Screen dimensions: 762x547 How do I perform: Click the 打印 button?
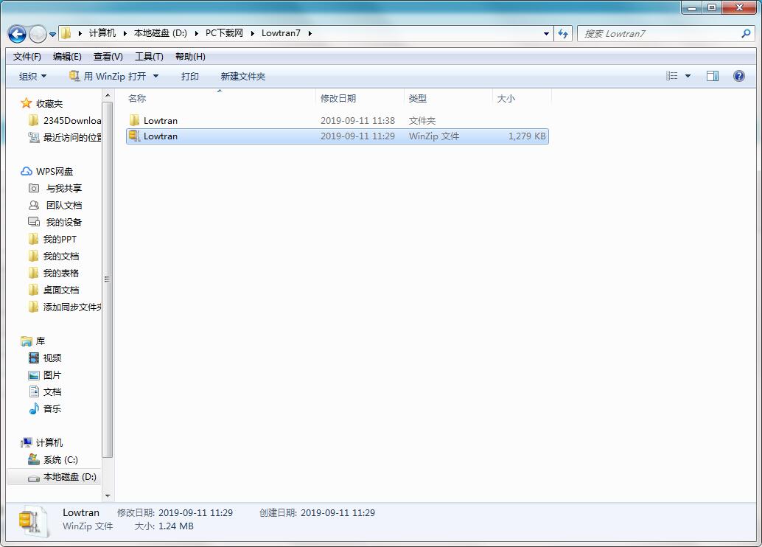pos(189,75)
